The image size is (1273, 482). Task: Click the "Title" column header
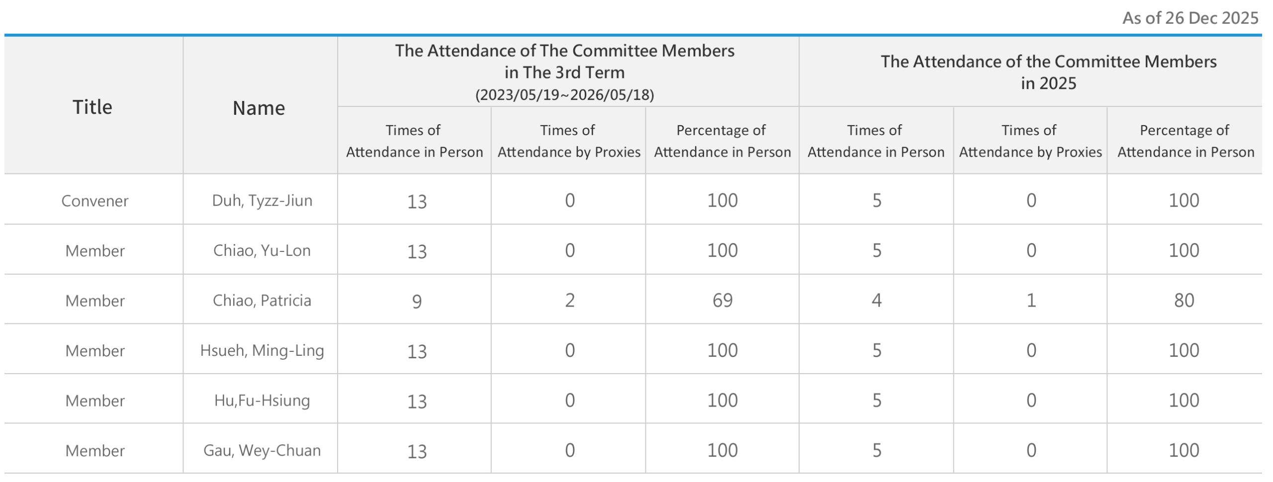pyautogui.click(x=92, y=107)
